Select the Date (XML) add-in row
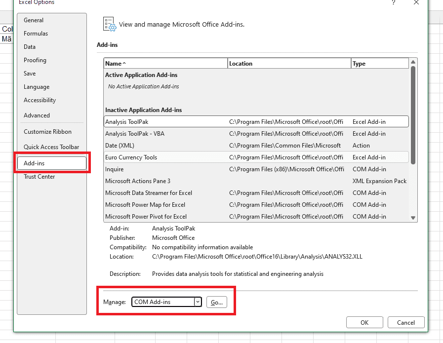The height and width of the screenshot is (343, 443). point(256,146)
